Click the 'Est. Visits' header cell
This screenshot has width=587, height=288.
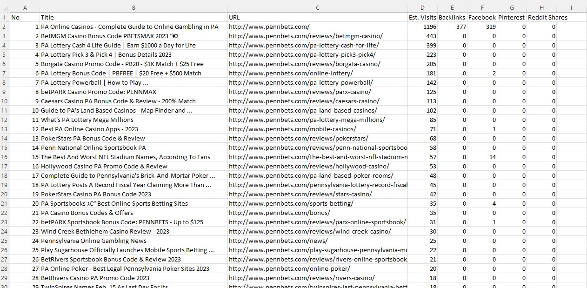[422, 17]
